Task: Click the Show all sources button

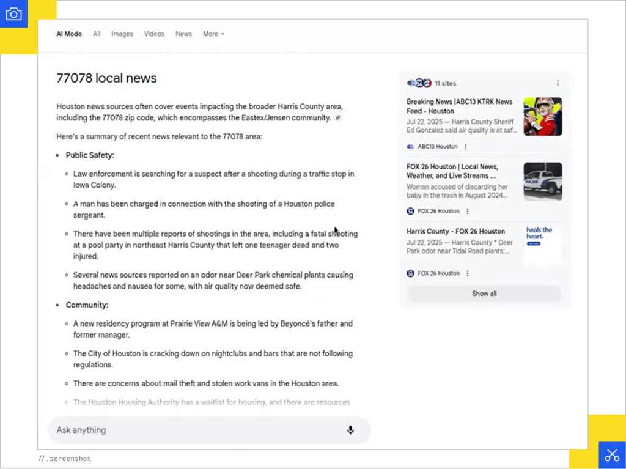Action: click(x=484, y=294)
